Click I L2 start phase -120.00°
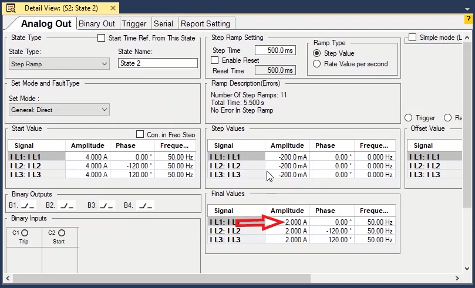The width and height of the screenshot is (475, 288). [132, 166]
